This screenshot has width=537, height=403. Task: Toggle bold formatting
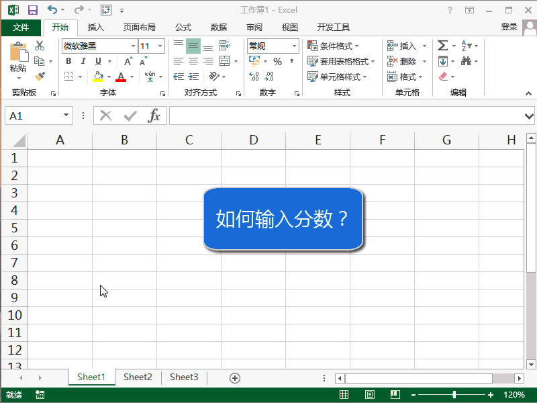69,61
